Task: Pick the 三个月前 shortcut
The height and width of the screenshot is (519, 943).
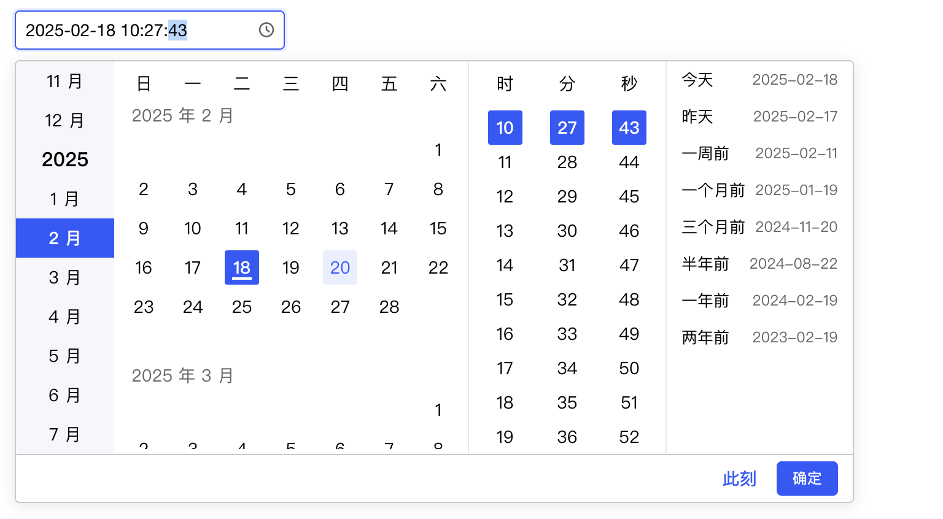Action: pos(759,227)
